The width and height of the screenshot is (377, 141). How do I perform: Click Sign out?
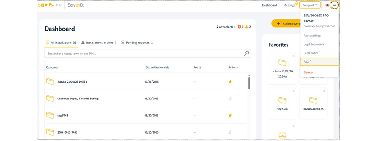[309, 72]
